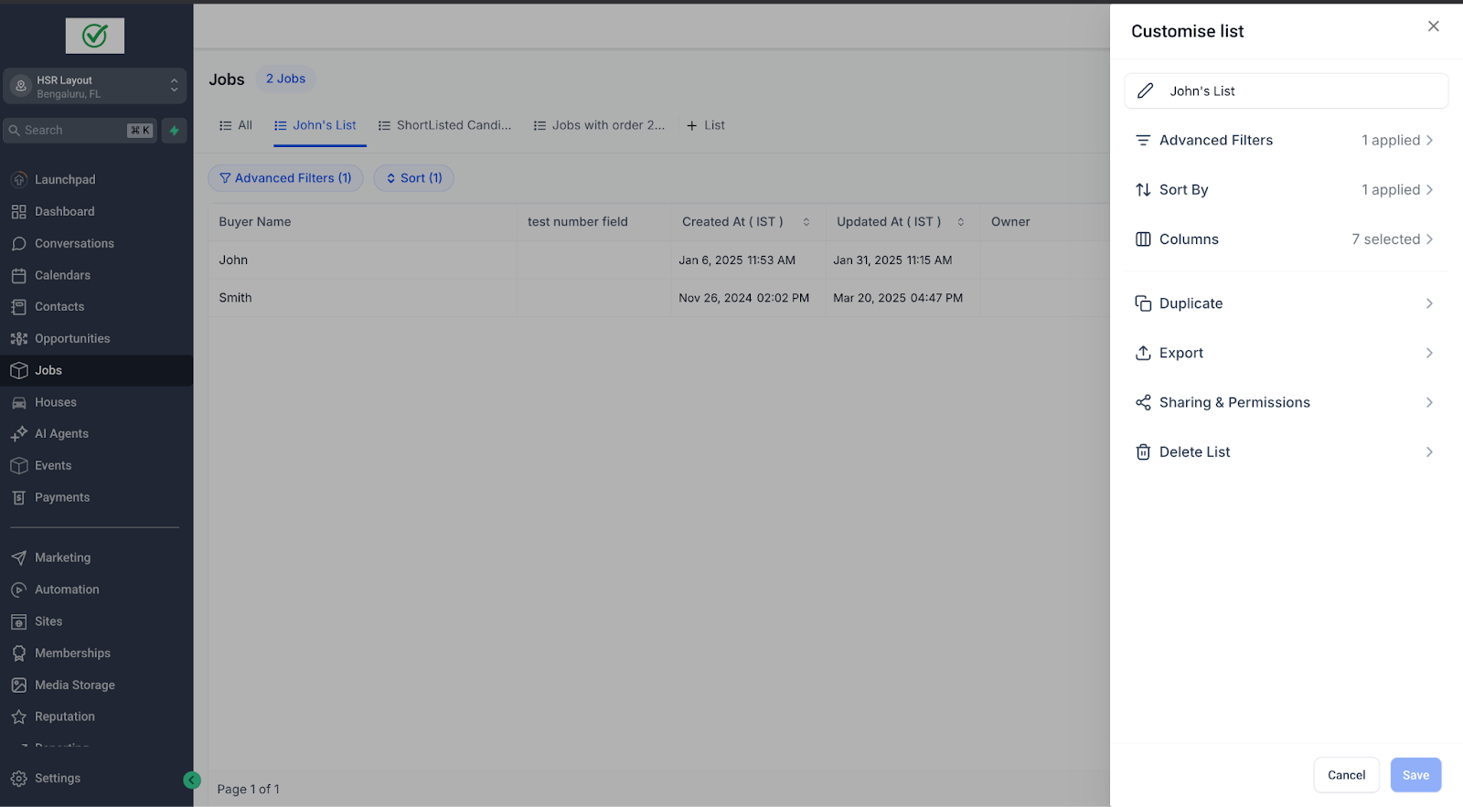Expand Advanced Filters 1 applied chevron
The image size is (1463, 807).
pyautogui.click(x=1429, y=141)
